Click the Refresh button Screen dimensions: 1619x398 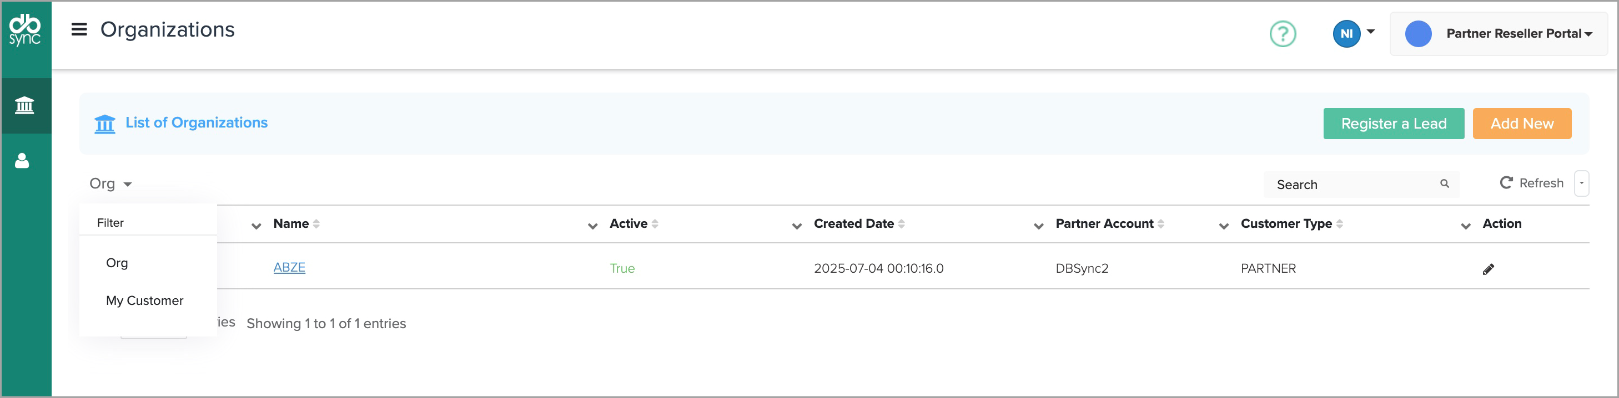[1532, 183]
